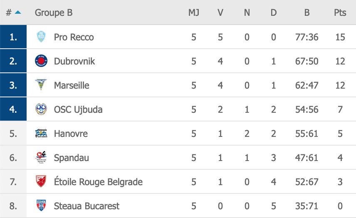Select the Étoile Rouge Belgrade team name
This screenshot has width=356, height=218.
tap(98, 182)
